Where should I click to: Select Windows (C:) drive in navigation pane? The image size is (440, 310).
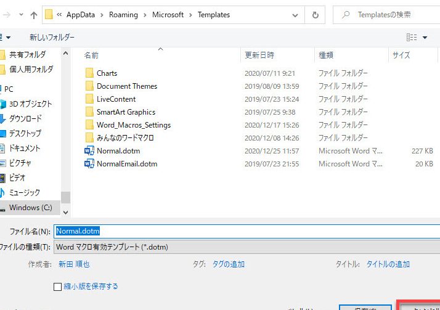[x=30, y=208]
